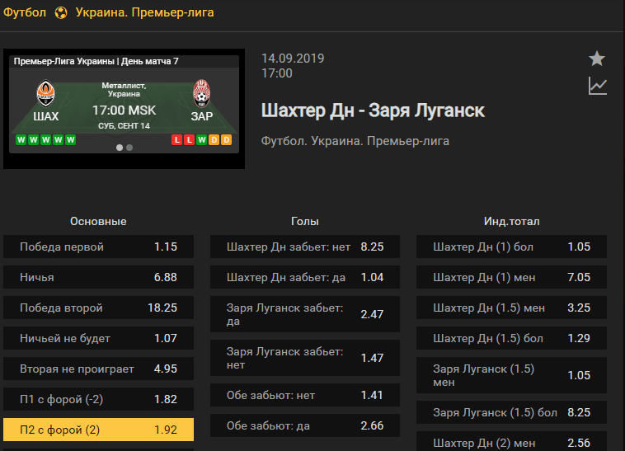Click venue text Металлист, Украина

tap(124, 90)
